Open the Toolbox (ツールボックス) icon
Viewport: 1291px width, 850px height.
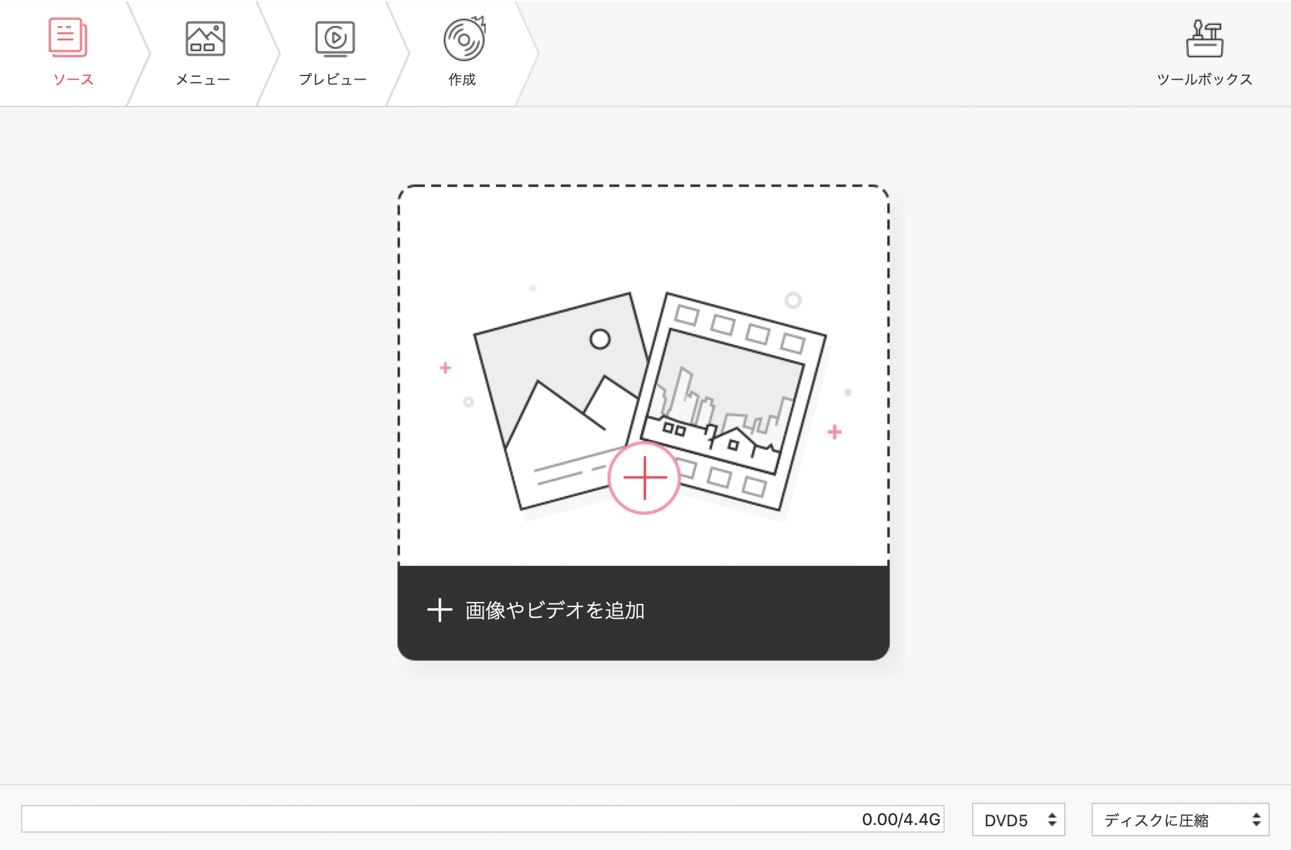click(1204, 39)
